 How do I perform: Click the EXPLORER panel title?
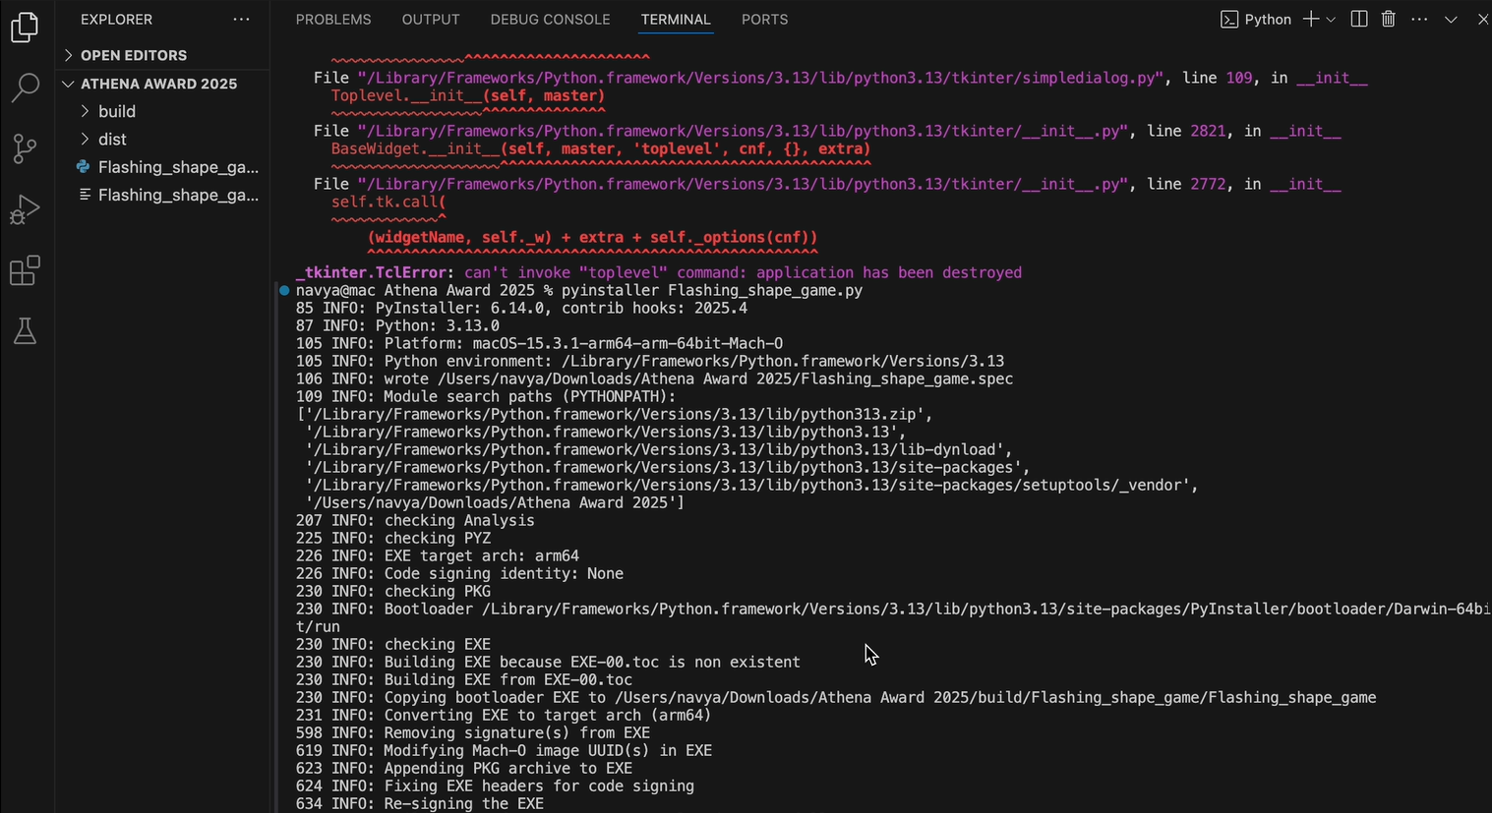116,20
